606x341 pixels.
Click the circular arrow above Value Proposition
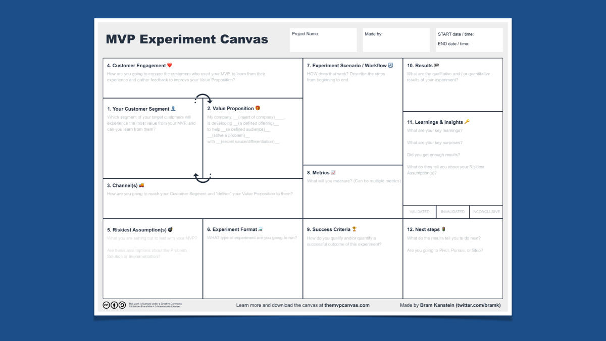point(204,98)
